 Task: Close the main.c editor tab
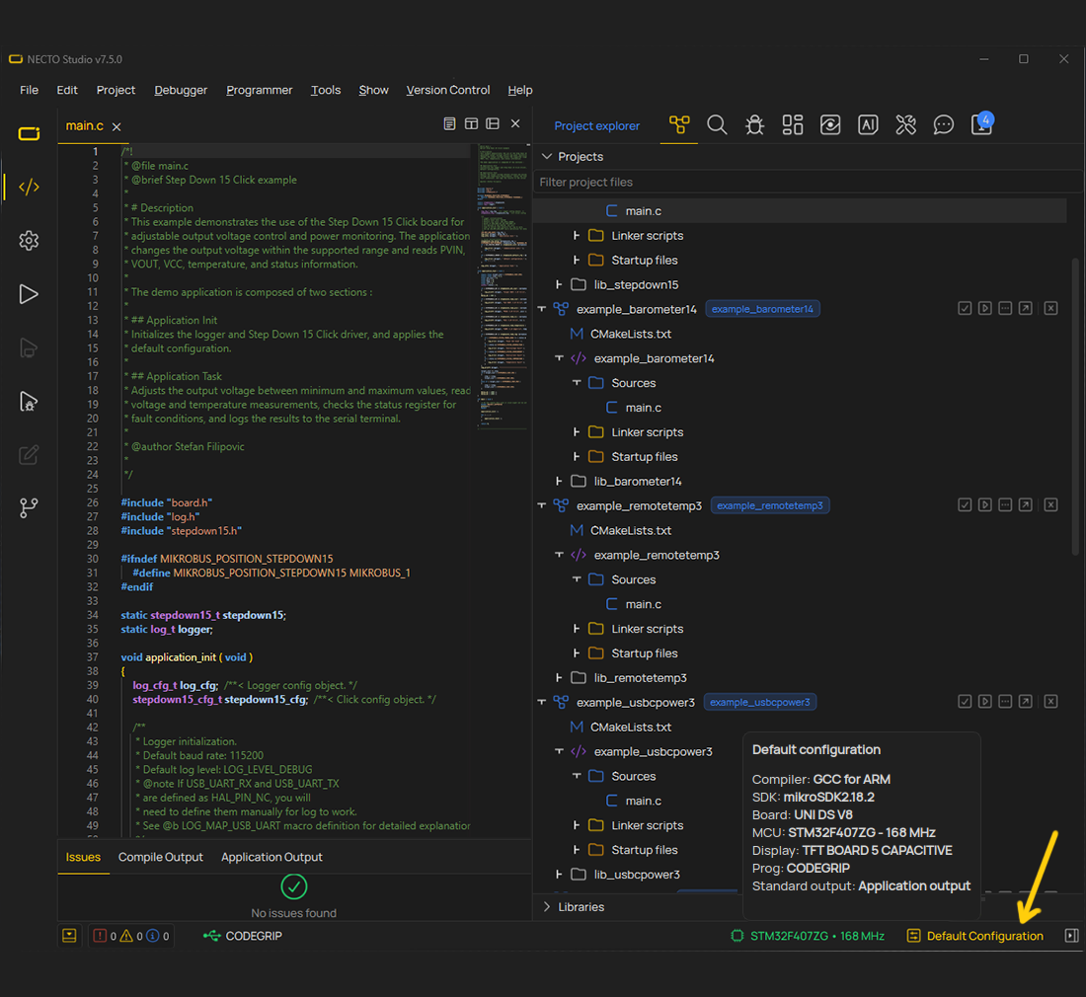[116, 126]
